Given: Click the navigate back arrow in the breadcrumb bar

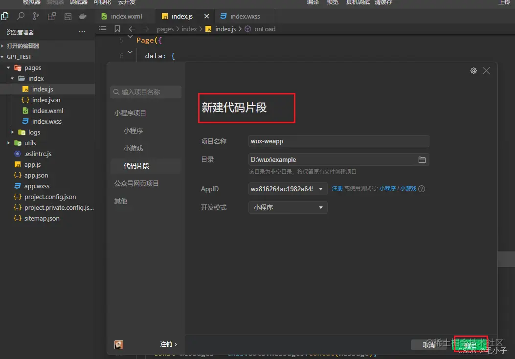Looking at the screenshot, I should click(x=131, y=29).
